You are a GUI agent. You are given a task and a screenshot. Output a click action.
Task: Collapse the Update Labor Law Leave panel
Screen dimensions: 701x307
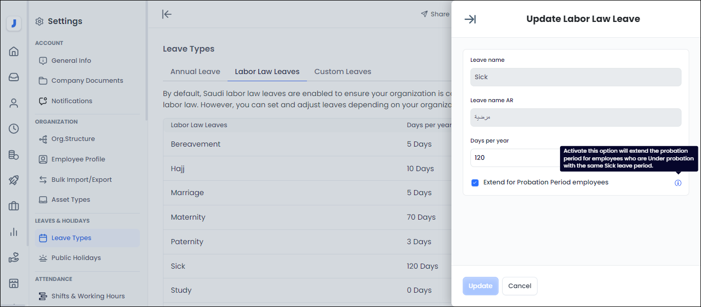(x=470, y=19)
